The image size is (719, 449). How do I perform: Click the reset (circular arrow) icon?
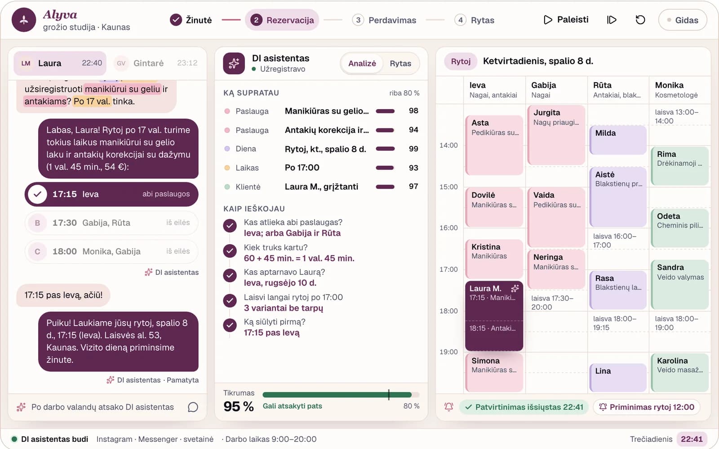(640, 20)
